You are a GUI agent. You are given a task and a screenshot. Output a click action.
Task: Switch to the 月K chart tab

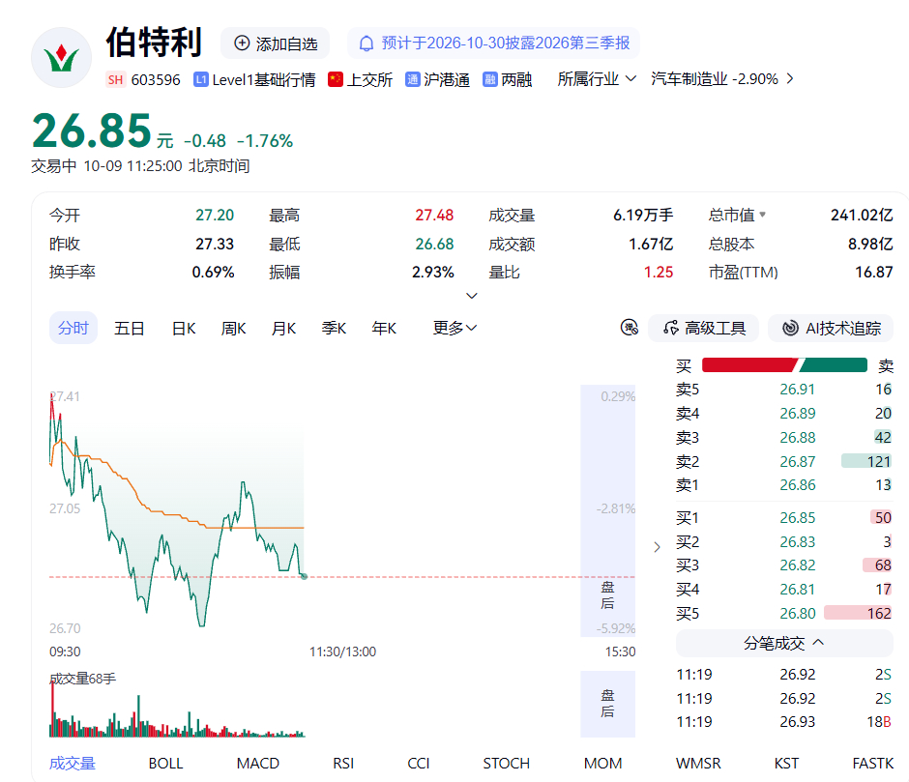tap(283, 329)
